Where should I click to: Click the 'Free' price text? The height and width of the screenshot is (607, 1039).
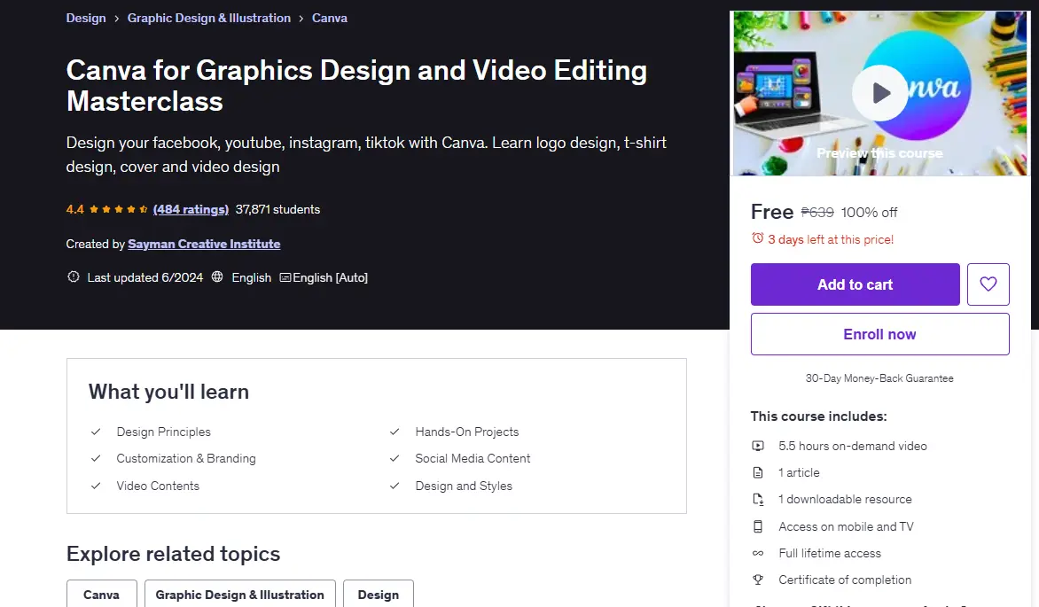click(x=772, y=212)
